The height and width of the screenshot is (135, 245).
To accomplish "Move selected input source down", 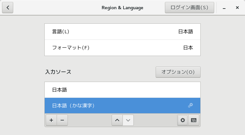I will click(x=128, y=120).
